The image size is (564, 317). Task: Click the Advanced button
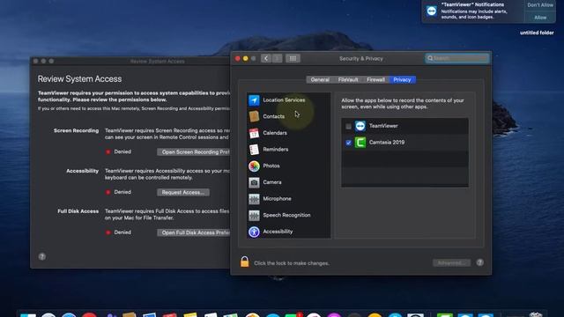451,263
